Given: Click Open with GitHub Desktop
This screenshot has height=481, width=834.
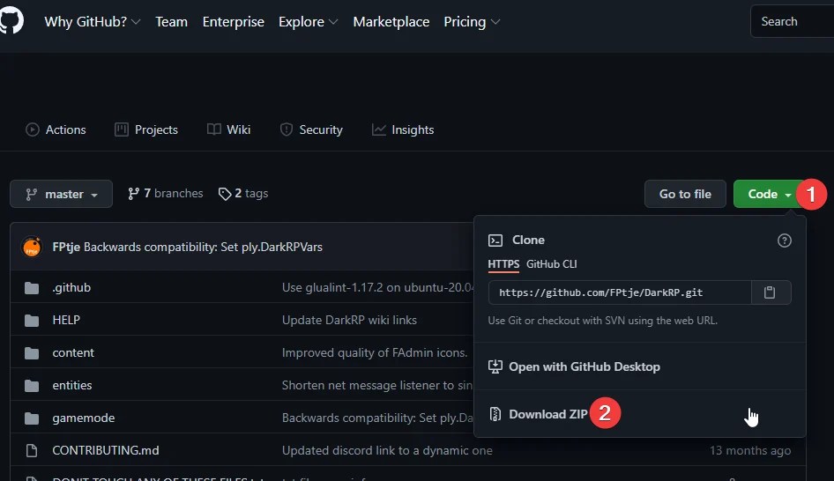Looking at the screenshot, I should click(639, 366).
